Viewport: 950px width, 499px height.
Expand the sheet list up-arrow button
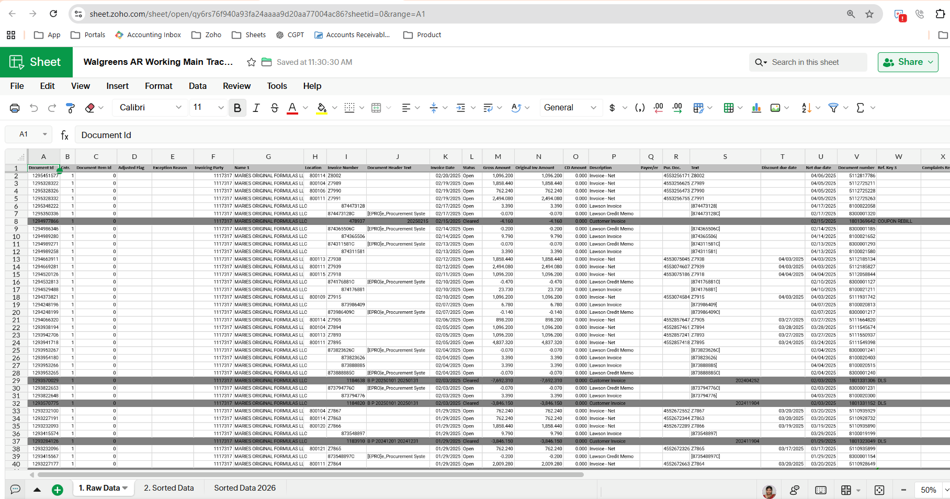point(37,490)
